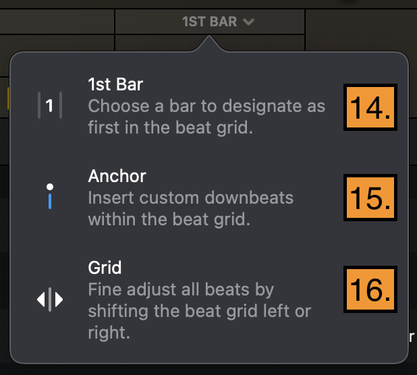Choose the 1st Bar menu option
The image size is (417, 375).
pos(181,107)
